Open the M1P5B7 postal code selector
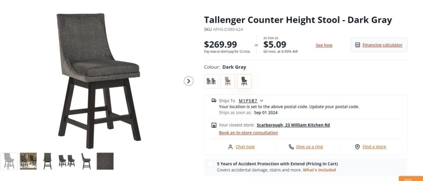Screen dimensions: 423x181 [248, 101]
